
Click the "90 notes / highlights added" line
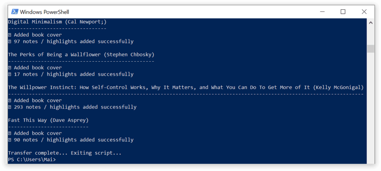point(73,140)
